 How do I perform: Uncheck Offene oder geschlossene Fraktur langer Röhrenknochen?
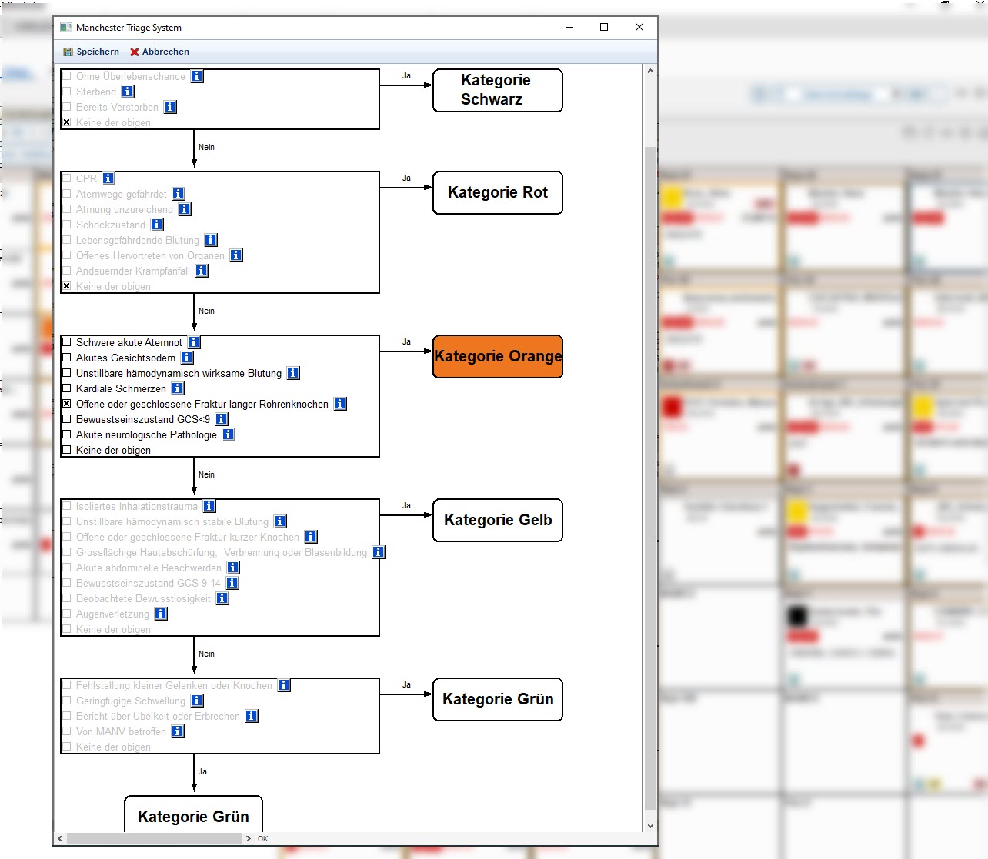tap(67, 404)
